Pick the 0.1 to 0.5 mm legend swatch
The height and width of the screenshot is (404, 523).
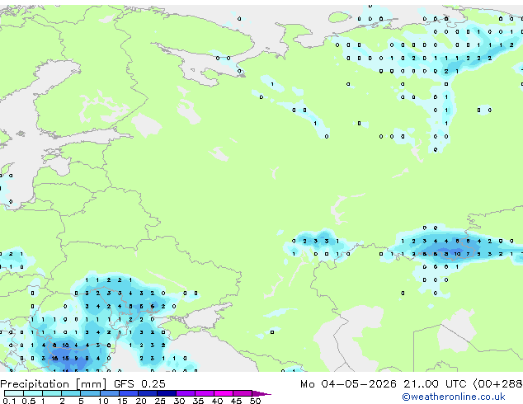coord(14,393)
